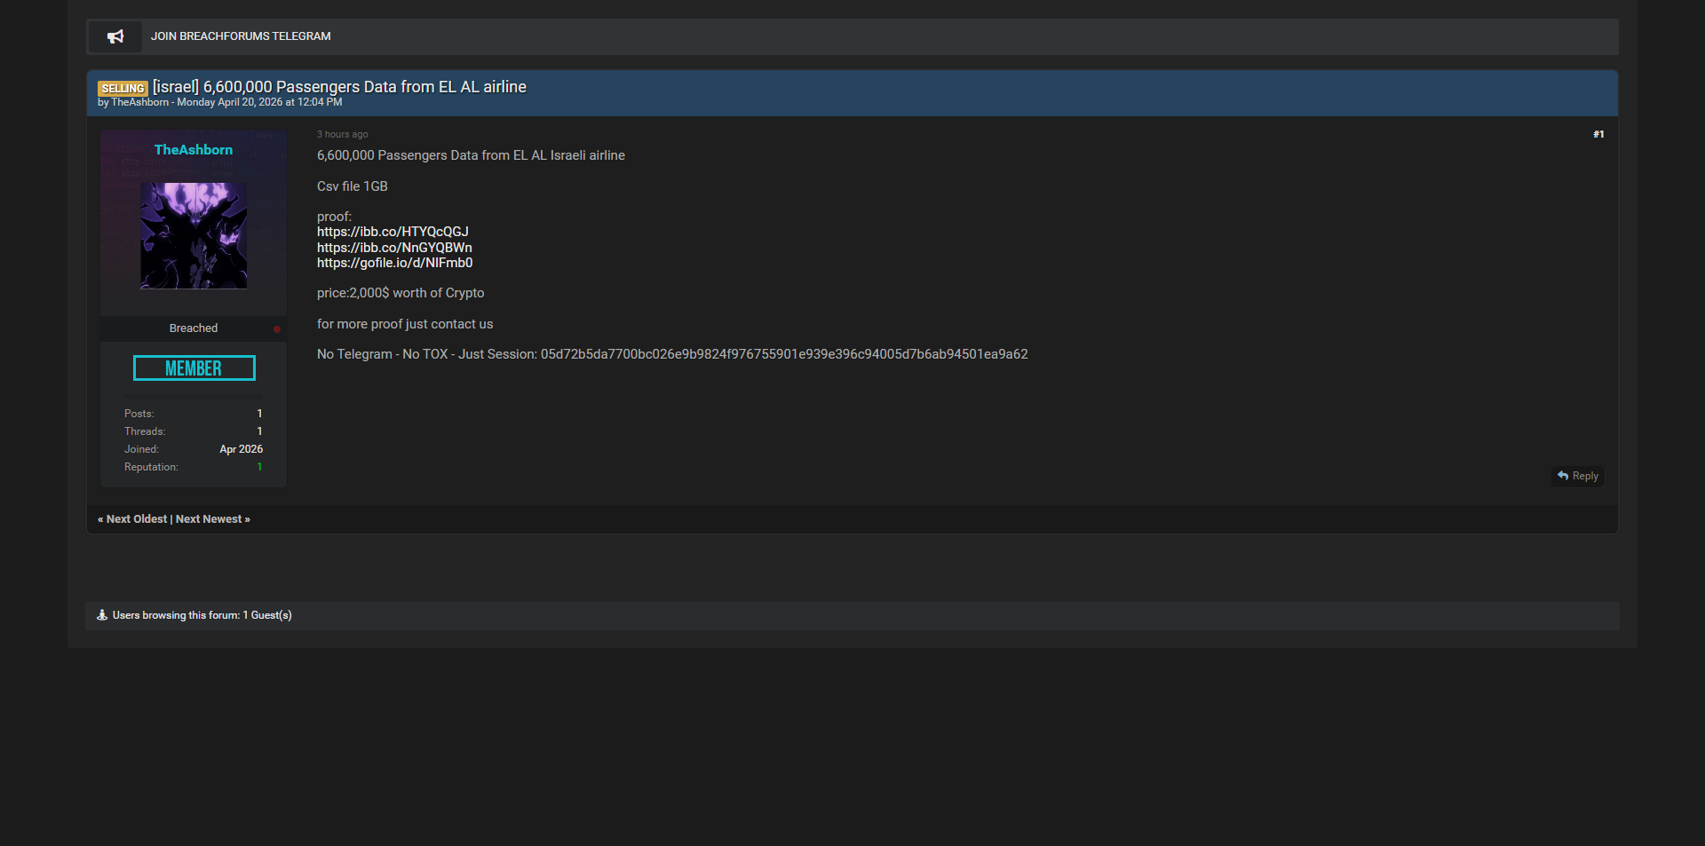Image resolution: width=1705 pixels, height=846 pixels.
Task: Click the Reply button
Action: pyautogui.click(x=1584, y=477)
